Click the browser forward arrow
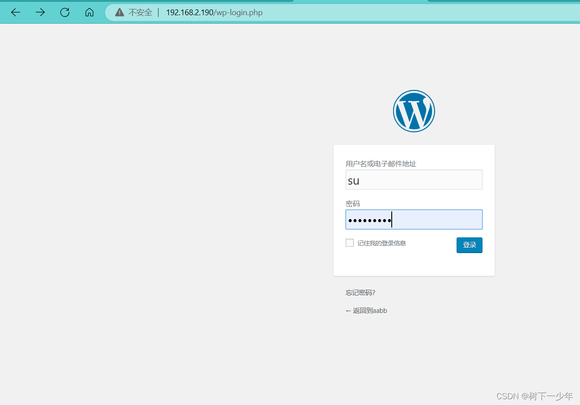This screenshot has width=580, height=405. click(40, 13)
